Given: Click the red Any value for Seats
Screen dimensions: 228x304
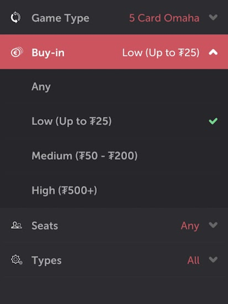Looking at the screenshot, I should [190, 226].
